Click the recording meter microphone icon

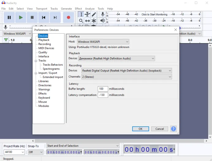click(x=103, y=14)
